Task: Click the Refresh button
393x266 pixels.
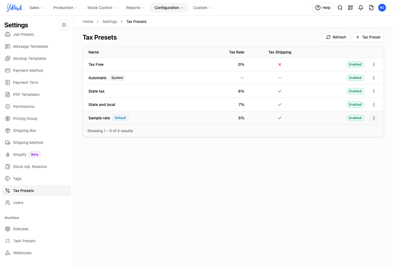Action: pyautogui.click(x=336, y=37)
